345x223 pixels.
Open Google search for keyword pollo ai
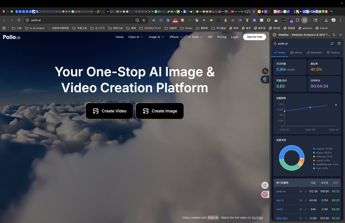tap(301, 191)
